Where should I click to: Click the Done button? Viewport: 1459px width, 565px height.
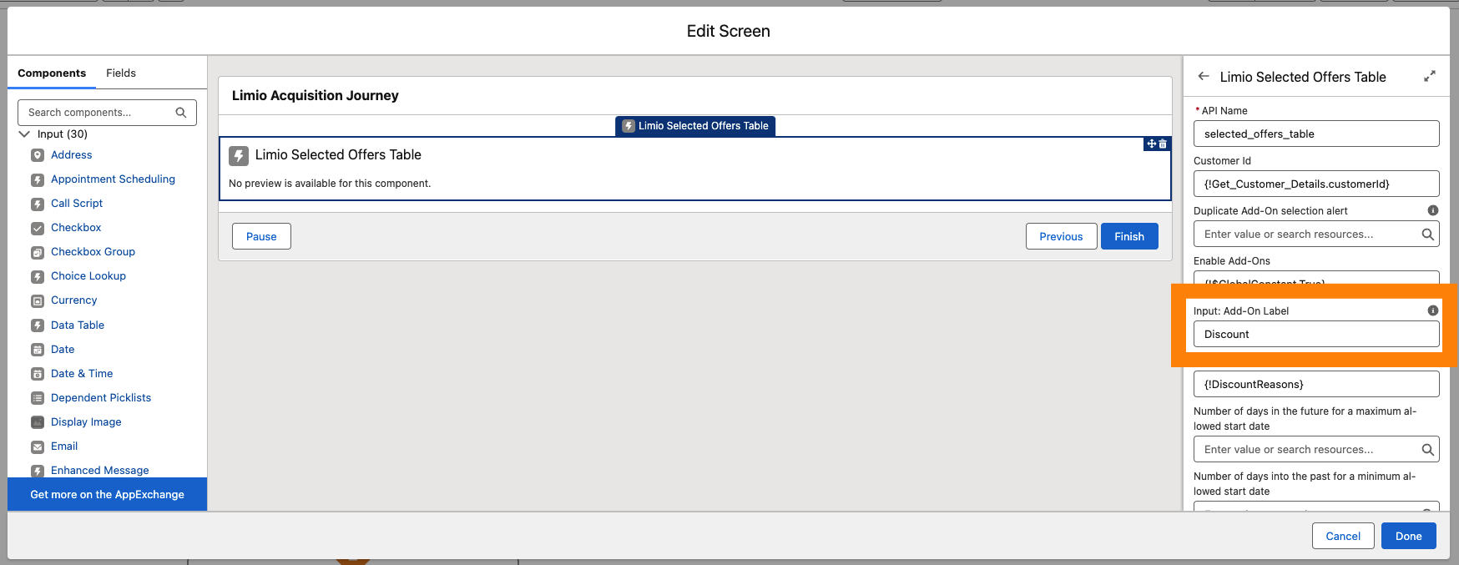click(x=1409, y=536)
